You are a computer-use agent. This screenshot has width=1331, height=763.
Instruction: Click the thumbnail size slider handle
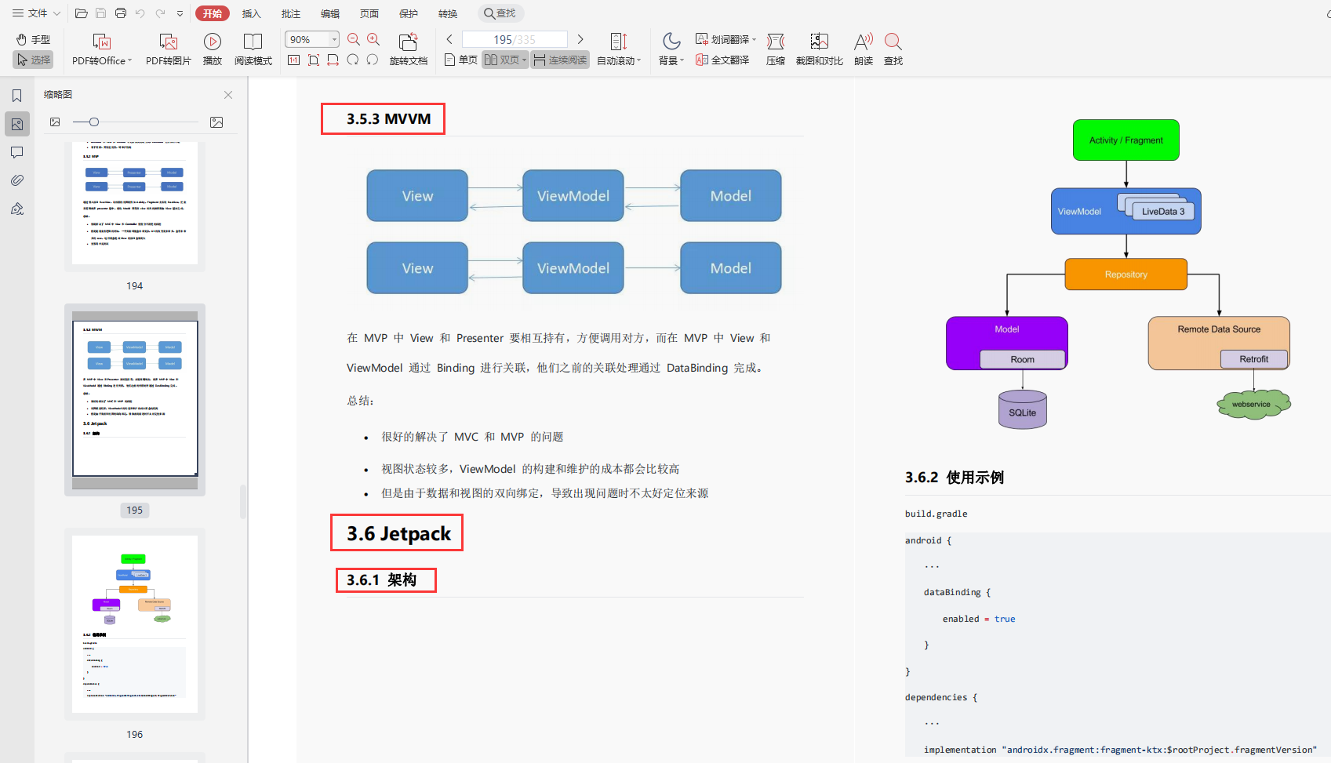pyautogui.click(x=94, y=122)
